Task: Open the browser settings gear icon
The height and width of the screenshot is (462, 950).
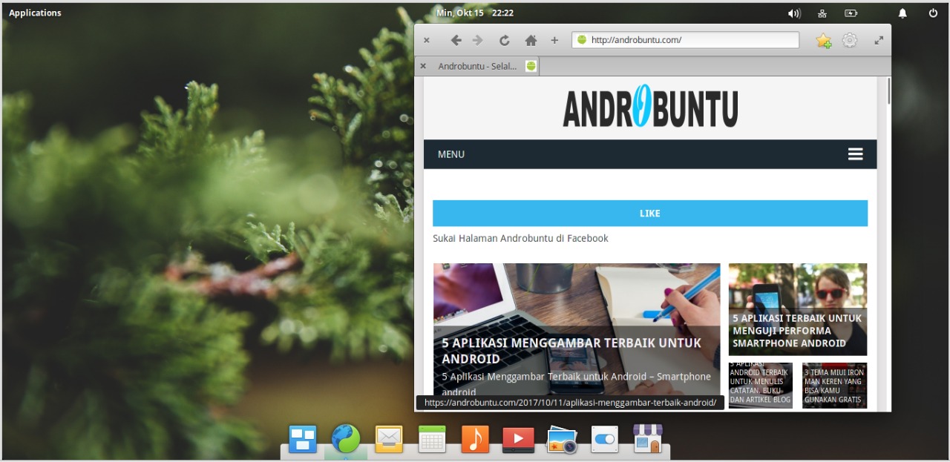Action: [849, 40]
